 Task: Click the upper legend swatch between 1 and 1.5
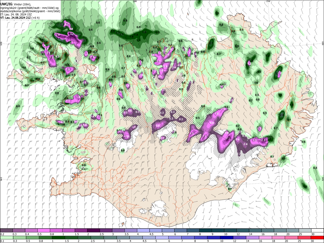click(x=69, y=231)
